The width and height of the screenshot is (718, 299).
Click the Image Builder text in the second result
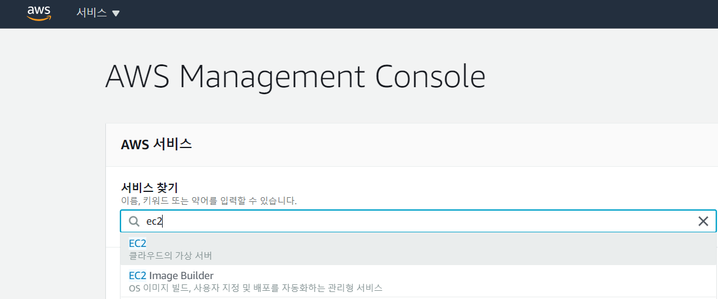(181, 275)
